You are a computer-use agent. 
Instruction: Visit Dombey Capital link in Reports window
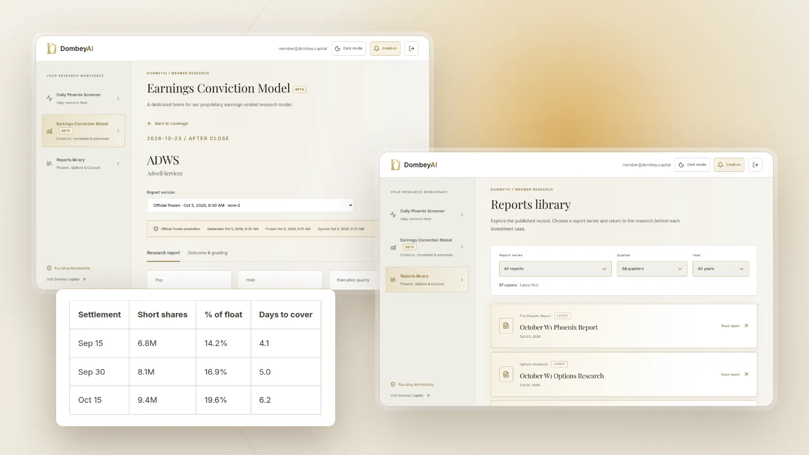click(x=410, y=396)
